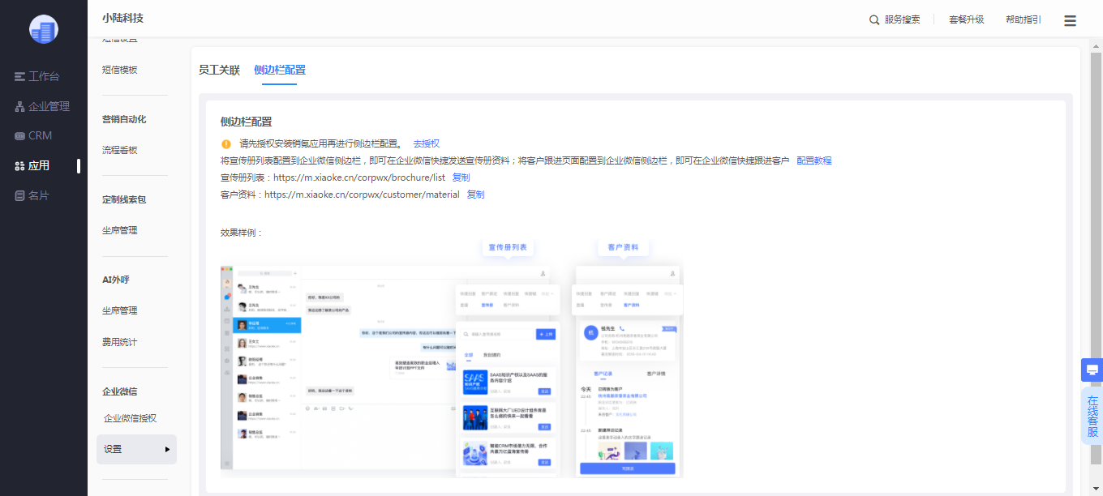Screen dimensions: 1103x496
Task: Click the 去授权 link
Action: (x=427, y=143)
